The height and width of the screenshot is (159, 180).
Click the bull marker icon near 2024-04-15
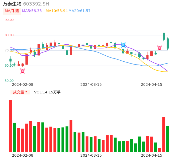160,48
